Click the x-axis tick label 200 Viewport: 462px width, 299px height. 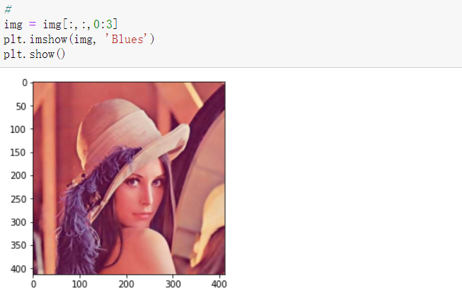[x=127, y=284]
